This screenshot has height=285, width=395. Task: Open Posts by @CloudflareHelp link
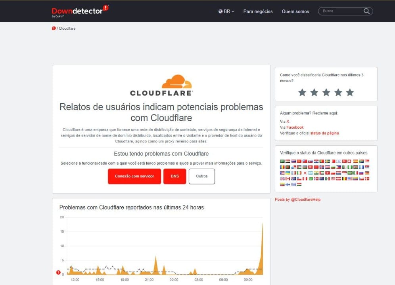(x=298, y=199)
